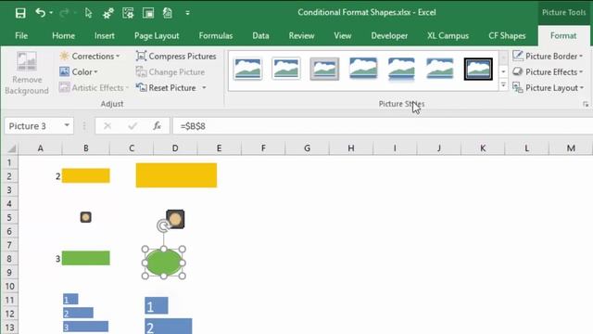Open the Corrections dropdown
The width and height of the screenshot is (593, 334).
[x=90, y=56]
